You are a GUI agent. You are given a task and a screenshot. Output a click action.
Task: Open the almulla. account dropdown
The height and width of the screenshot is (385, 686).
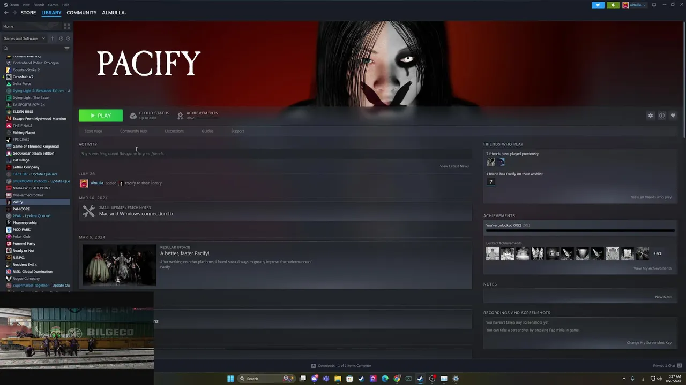(x=635, y=5)
